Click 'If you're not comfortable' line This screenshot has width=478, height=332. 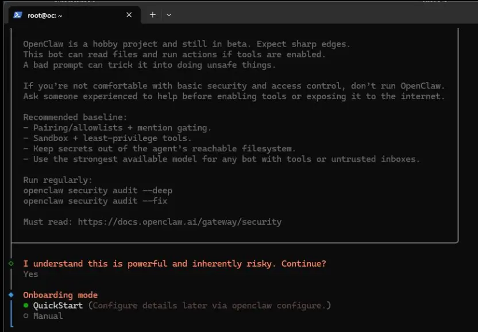pos(234,86)
